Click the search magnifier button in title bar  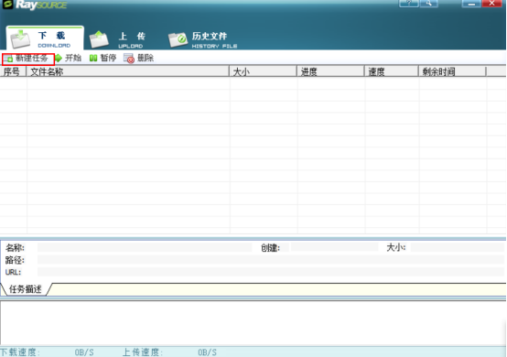pos(429,4)
